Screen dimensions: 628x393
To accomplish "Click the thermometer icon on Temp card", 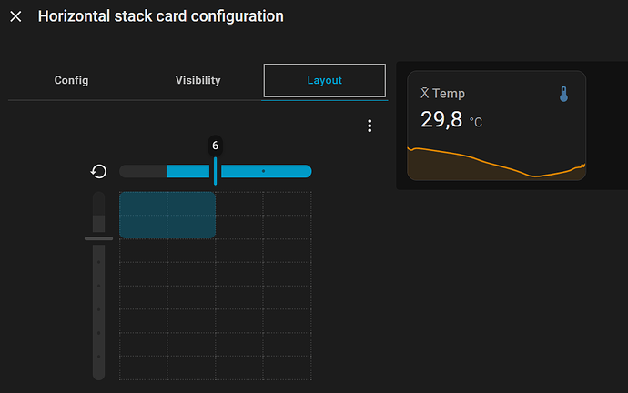I will (x=563, y=95).
